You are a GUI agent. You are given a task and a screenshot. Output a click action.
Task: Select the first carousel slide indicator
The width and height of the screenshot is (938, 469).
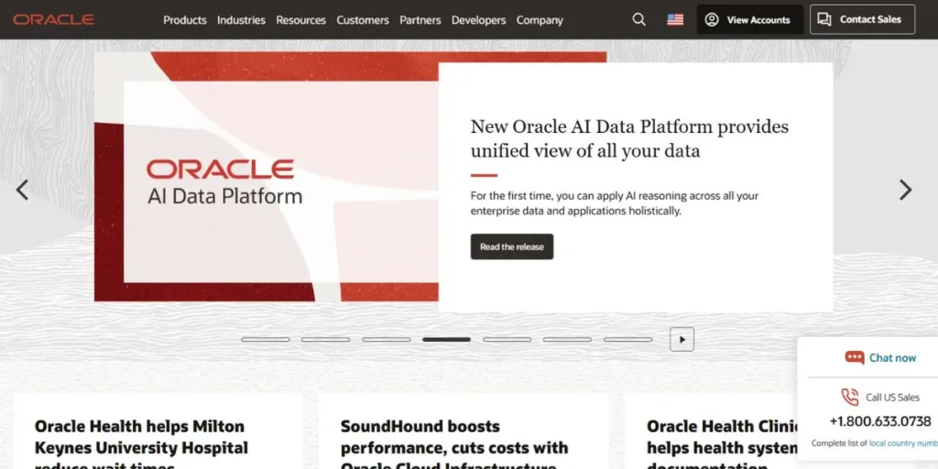(x=266, y=339)
